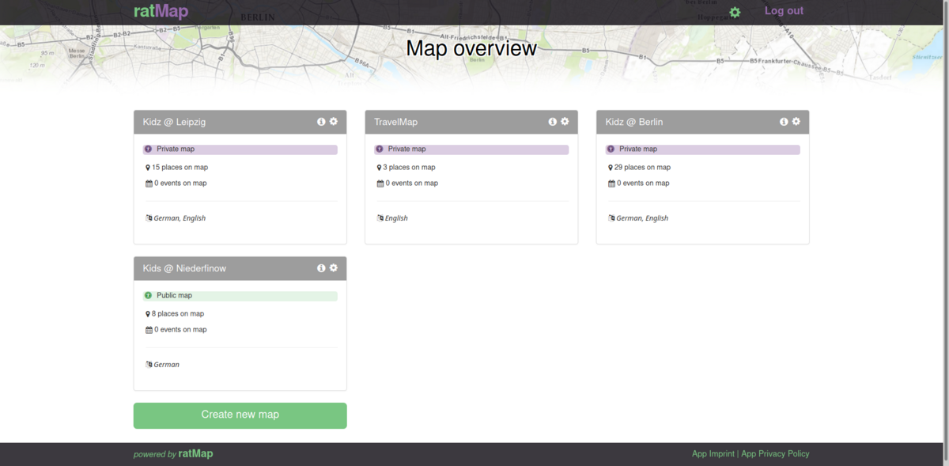This screenshot has height=466, width=949.
Task: Toggle the Private map badge on TravelMap
Action: click(x=471, y=149)
